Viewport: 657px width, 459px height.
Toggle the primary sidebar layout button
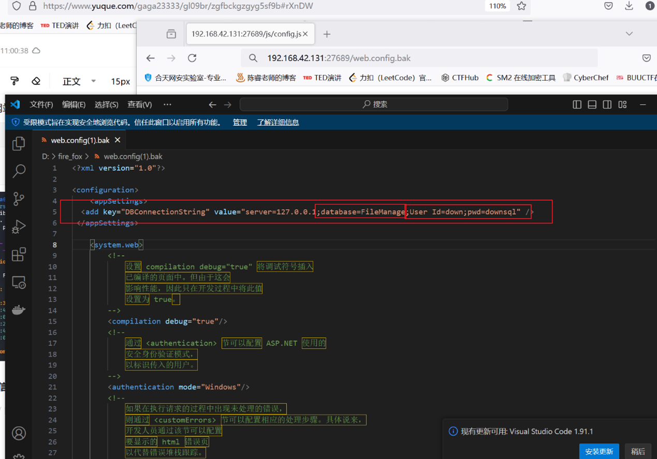(x=577, y=105)
